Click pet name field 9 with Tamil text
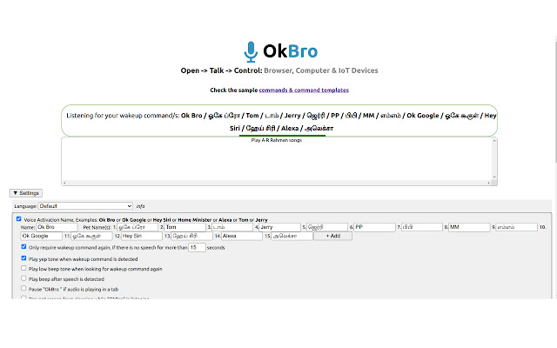557x348 pixels. (x=516, y=227)
